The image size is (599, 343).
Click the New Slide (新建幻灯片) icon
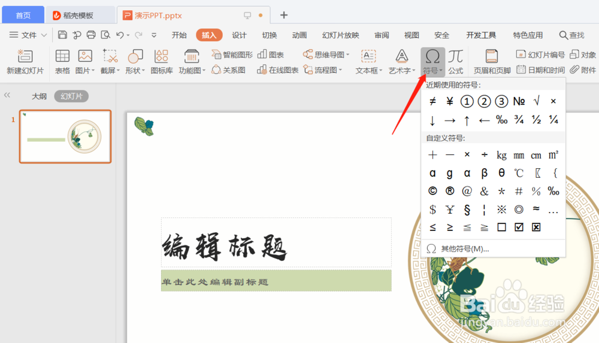pos(25,56)
